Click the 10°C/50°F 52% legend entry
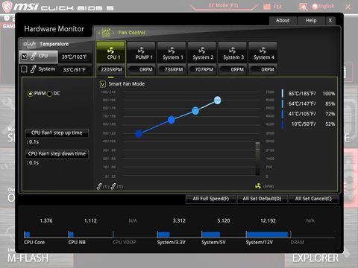358x268 pixels. tap(309, 124)
